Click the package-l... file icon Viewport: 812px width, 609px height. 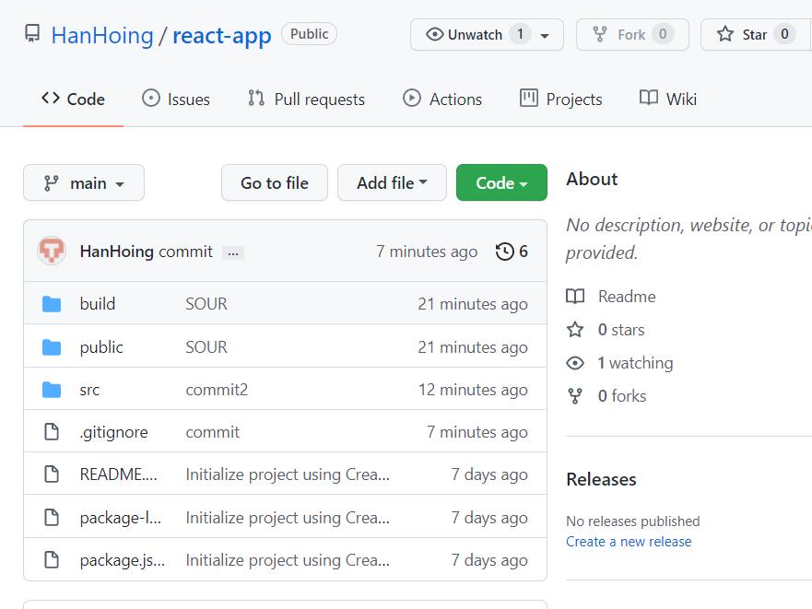click(x=52, y=517)
